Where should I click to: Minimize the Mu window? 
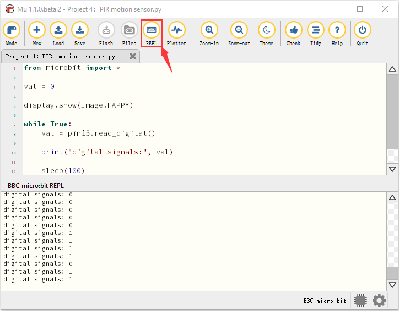[335, 9]
